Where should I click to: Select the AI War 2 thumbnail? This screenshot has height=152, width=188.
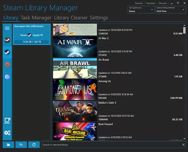75,47
